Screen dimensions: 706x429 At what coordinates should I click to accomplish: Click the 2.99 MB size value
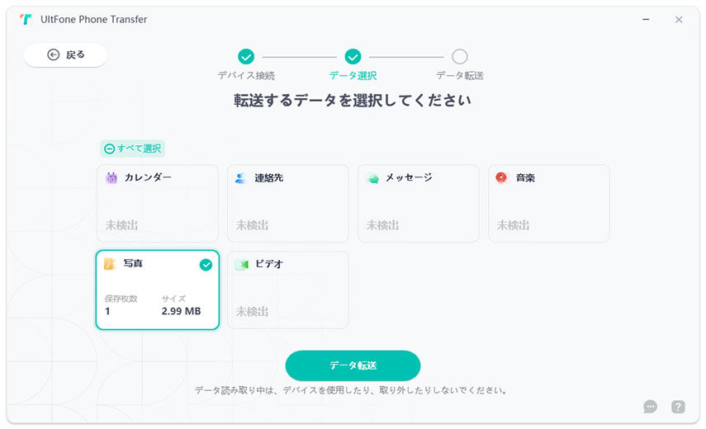181,311
